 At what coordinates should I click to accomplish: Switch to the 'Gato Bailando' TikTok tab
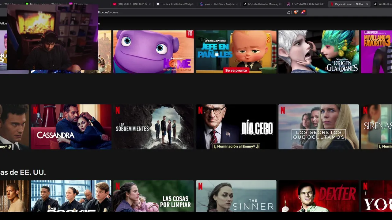[x=262, y=4]
